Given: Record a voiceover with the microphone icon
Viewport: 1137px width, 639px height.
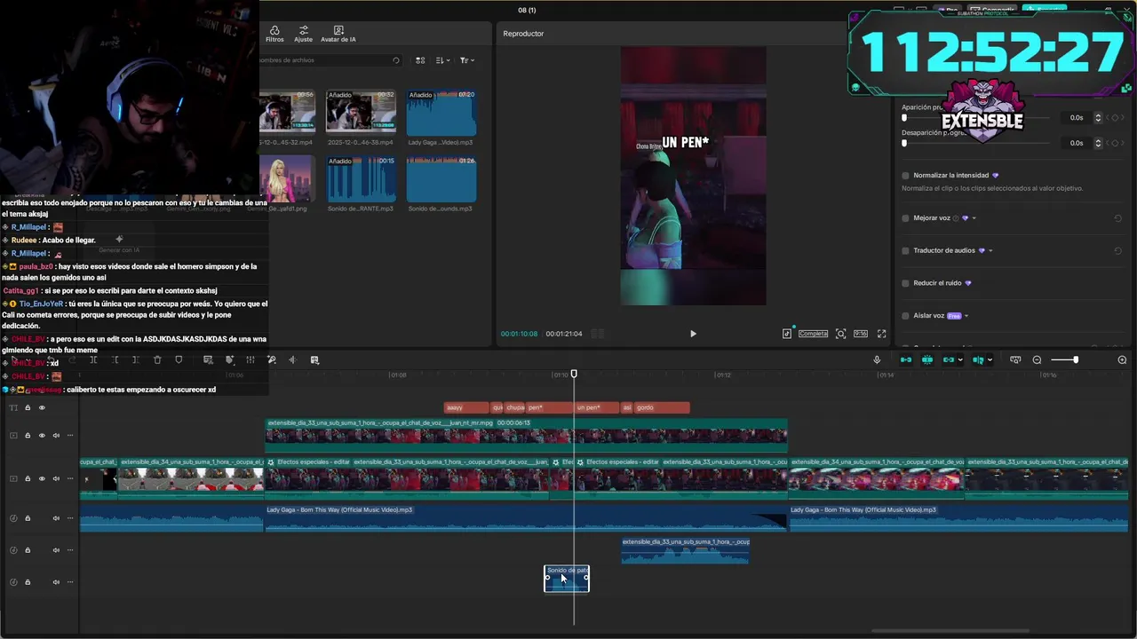Looking at the screenshot, I should point(877,359).
